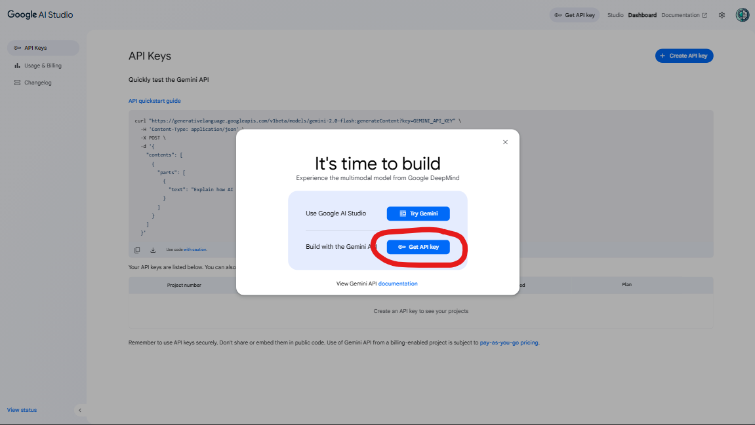Open the user account avatar
This screenshot has width=755, height=425.
click(x=742, y=15)
